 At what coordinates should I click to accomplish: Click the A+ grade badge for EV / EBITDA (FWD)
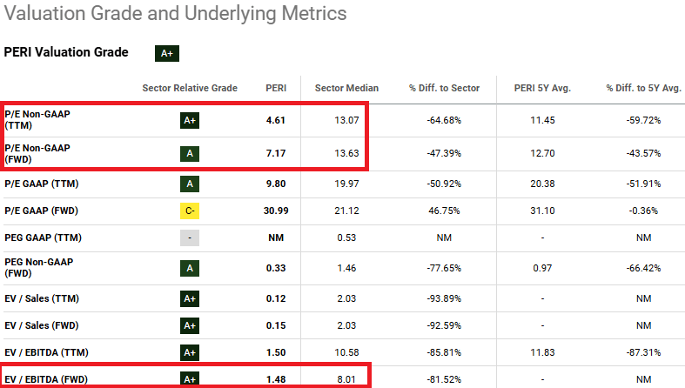pos(189,378)
